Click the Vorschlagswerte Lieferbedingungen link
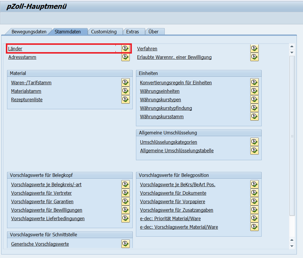This screenshot has height=258, width=303. click(x=48, y=218)
